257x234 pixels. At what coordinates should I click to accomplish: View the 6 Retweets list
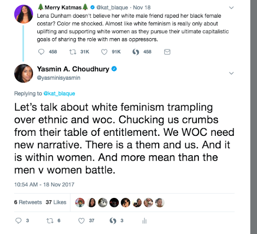[28, 202]
